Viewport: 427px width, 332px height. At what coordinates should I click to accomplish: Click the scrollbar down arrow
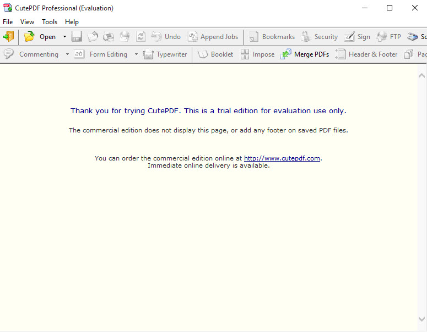click(x=421, y=319)
